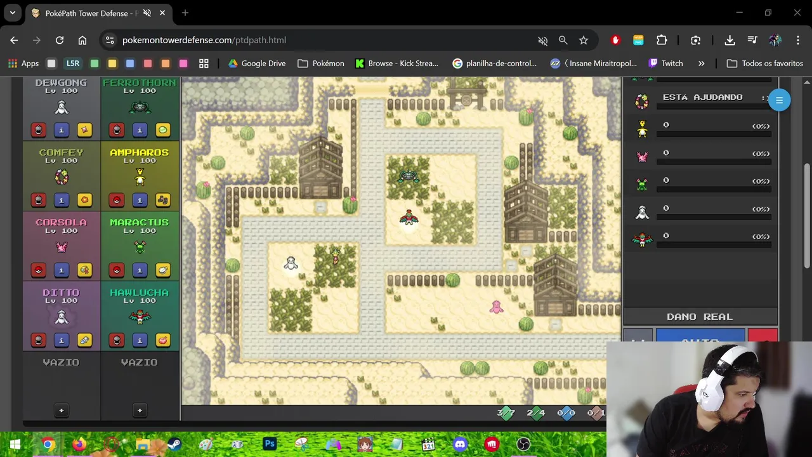Open the zoom magnifier in the address bar
This screenshot has width=812, height=457.
(x=563, y=40)
